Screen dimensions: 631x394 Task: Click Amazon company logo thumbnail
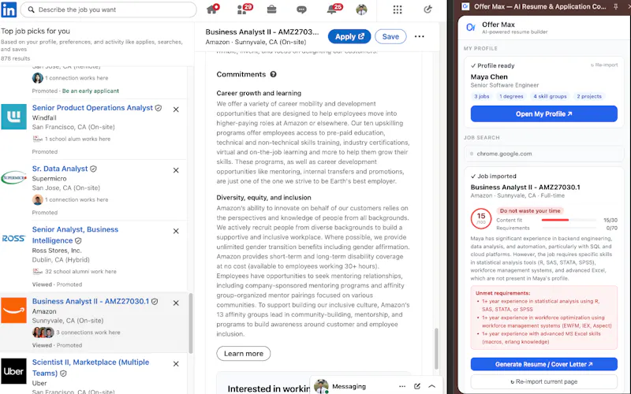click(13, 310)
